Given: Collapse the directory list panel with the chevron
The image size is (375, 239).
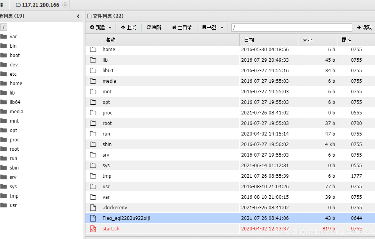Looking at the screenshot, I should (x=78, y=16).
